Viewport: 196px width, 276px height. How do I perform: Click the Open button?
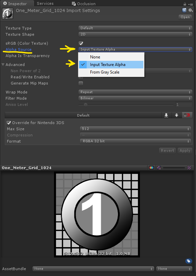pos(185,17)
